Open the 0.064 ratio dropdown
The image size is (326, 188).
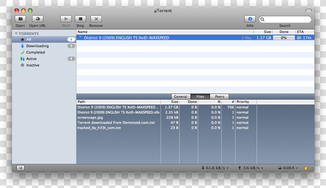point(288,168)
